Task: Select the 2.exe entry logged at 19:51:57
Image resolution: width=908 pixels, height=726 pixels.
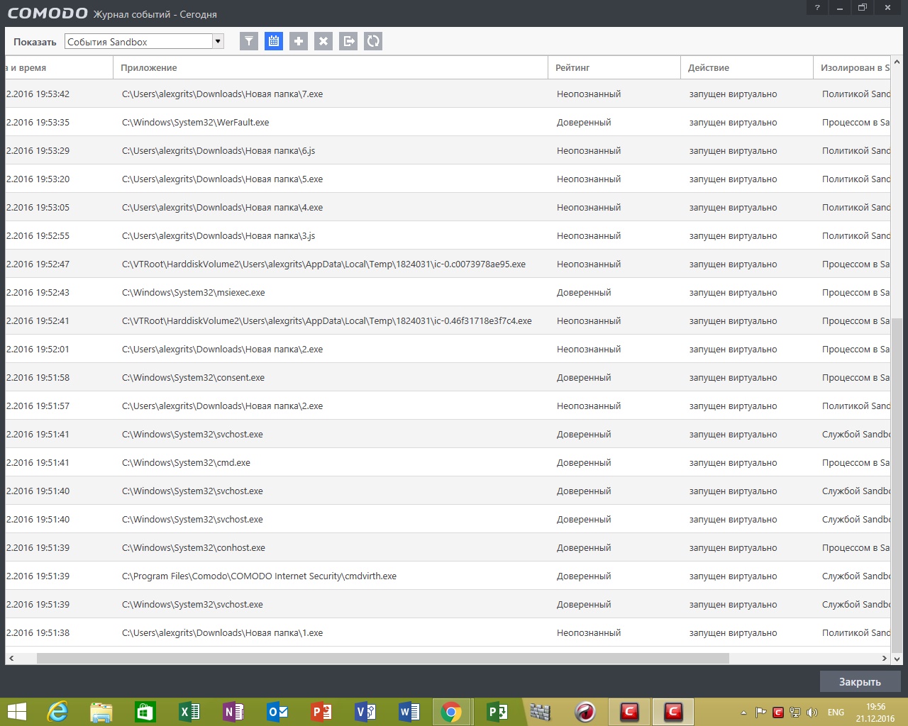Action: coord(448,406)
